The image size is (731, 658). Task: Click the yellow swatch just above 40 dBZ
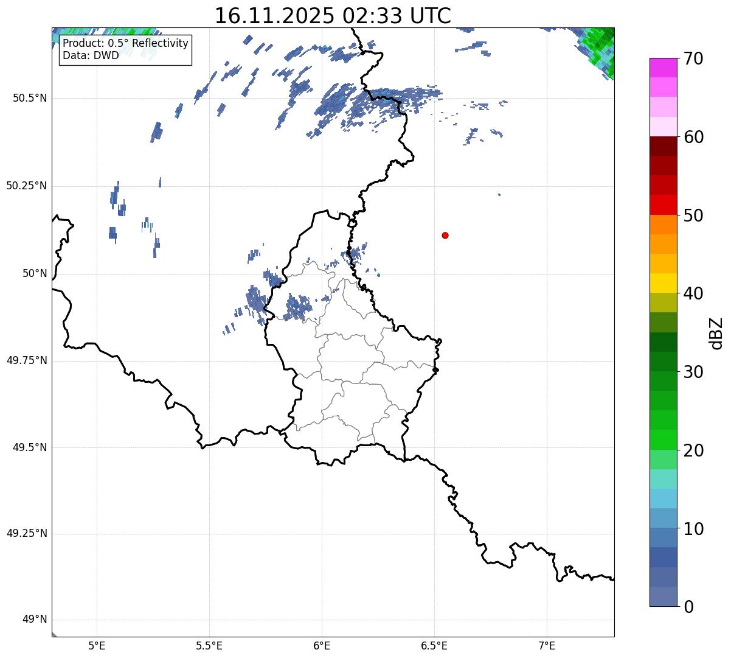(x=663, y=283)
